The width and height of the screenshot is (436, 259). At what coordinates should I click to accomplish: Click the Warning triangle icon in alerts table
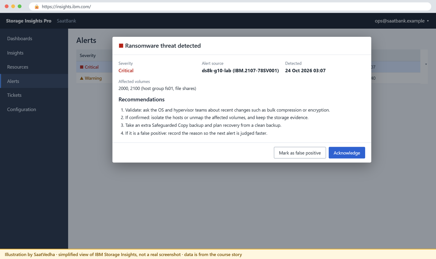pos(81,78)
